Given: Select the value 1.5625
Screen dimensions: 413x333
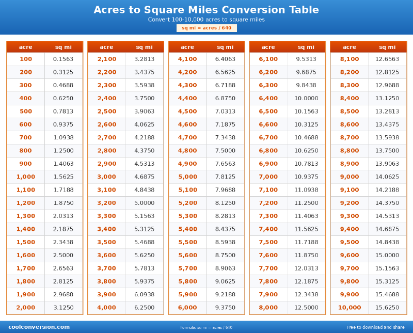Looking at the screenshot, I should click(x=63, y=177).
